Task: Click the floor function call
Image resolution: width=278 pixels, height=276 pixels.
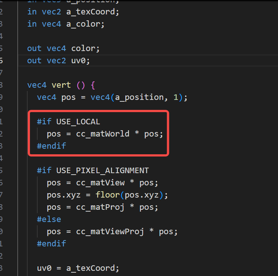Action: pyautogui.click(x=108, y=195)
